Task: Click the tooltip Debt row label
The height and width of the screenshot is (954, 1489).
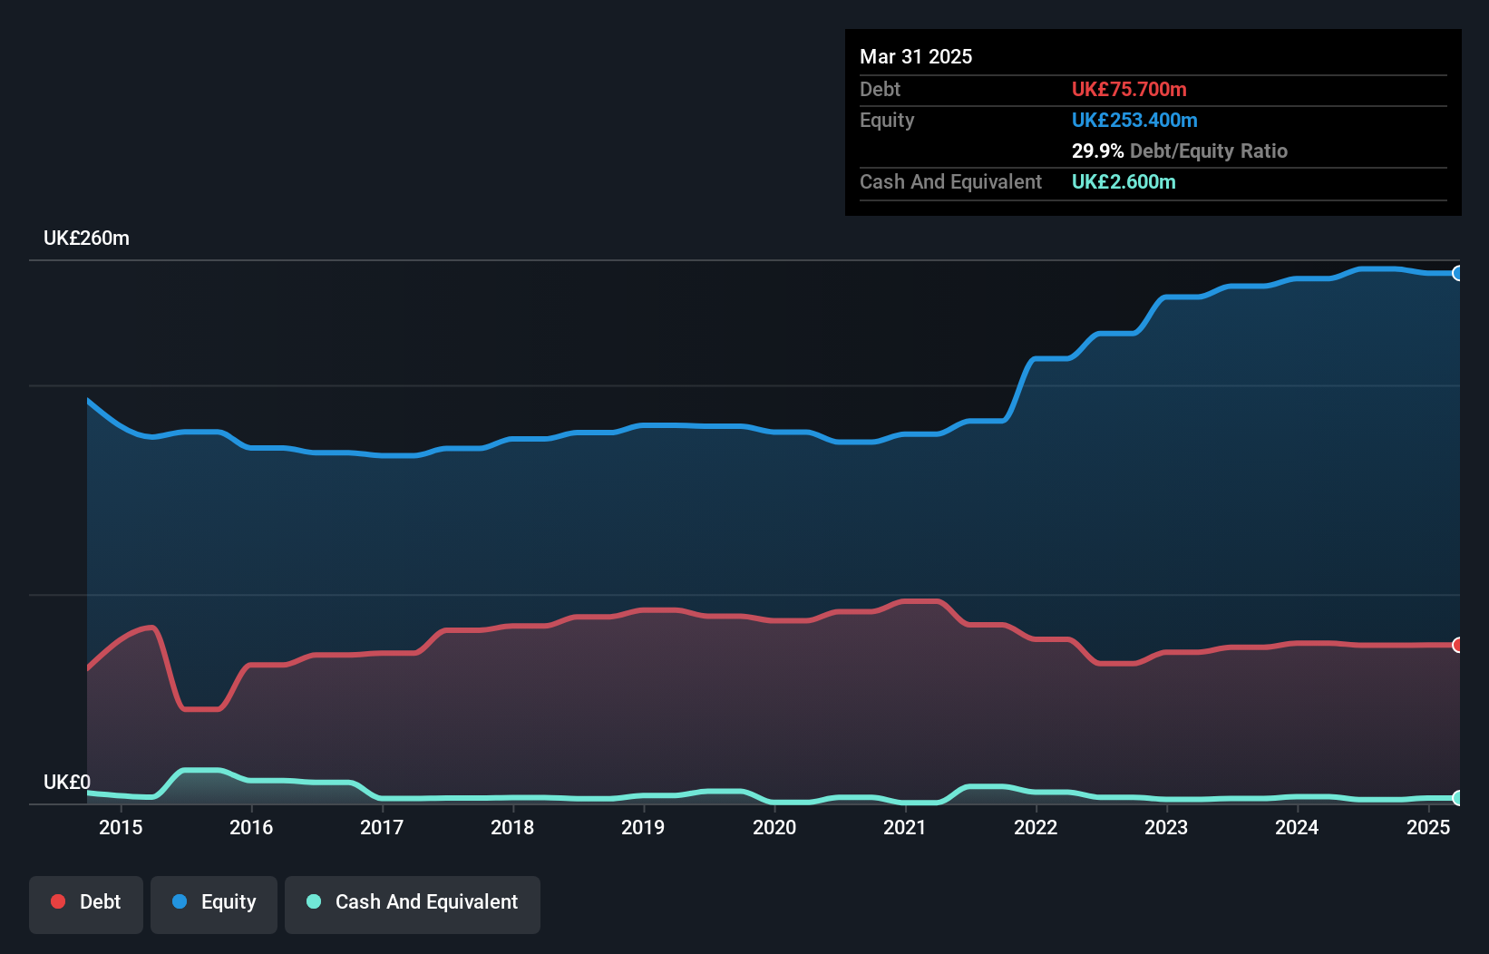Action: (880, 89)
